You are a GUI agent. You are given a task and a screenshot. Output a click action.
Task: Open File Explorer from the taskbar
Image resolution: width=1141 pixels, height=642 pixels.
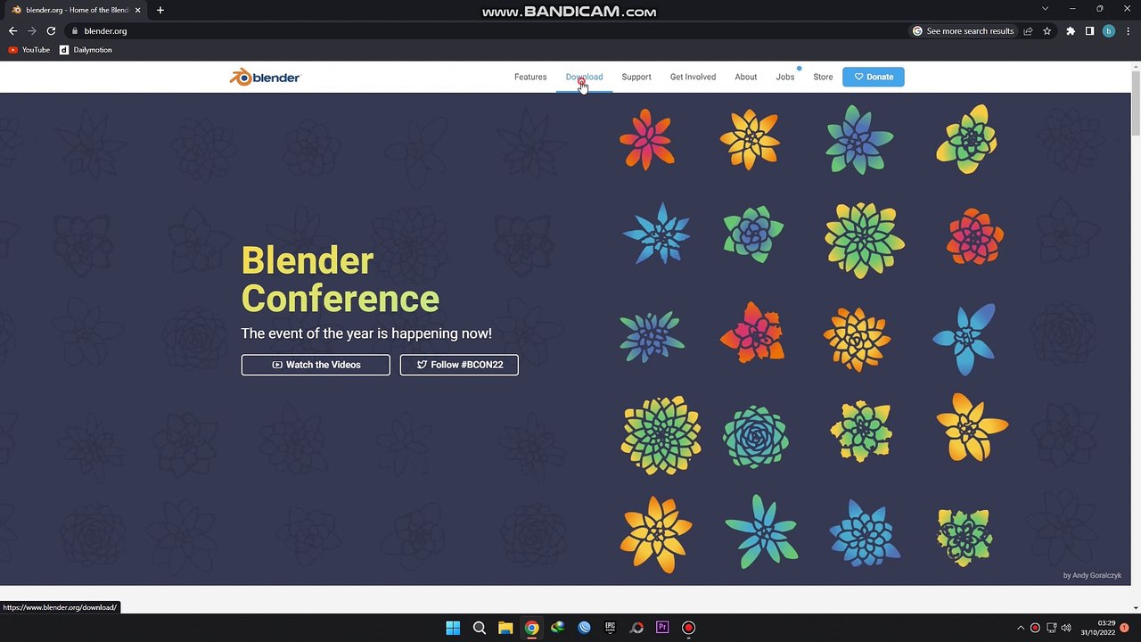[505, 628]
